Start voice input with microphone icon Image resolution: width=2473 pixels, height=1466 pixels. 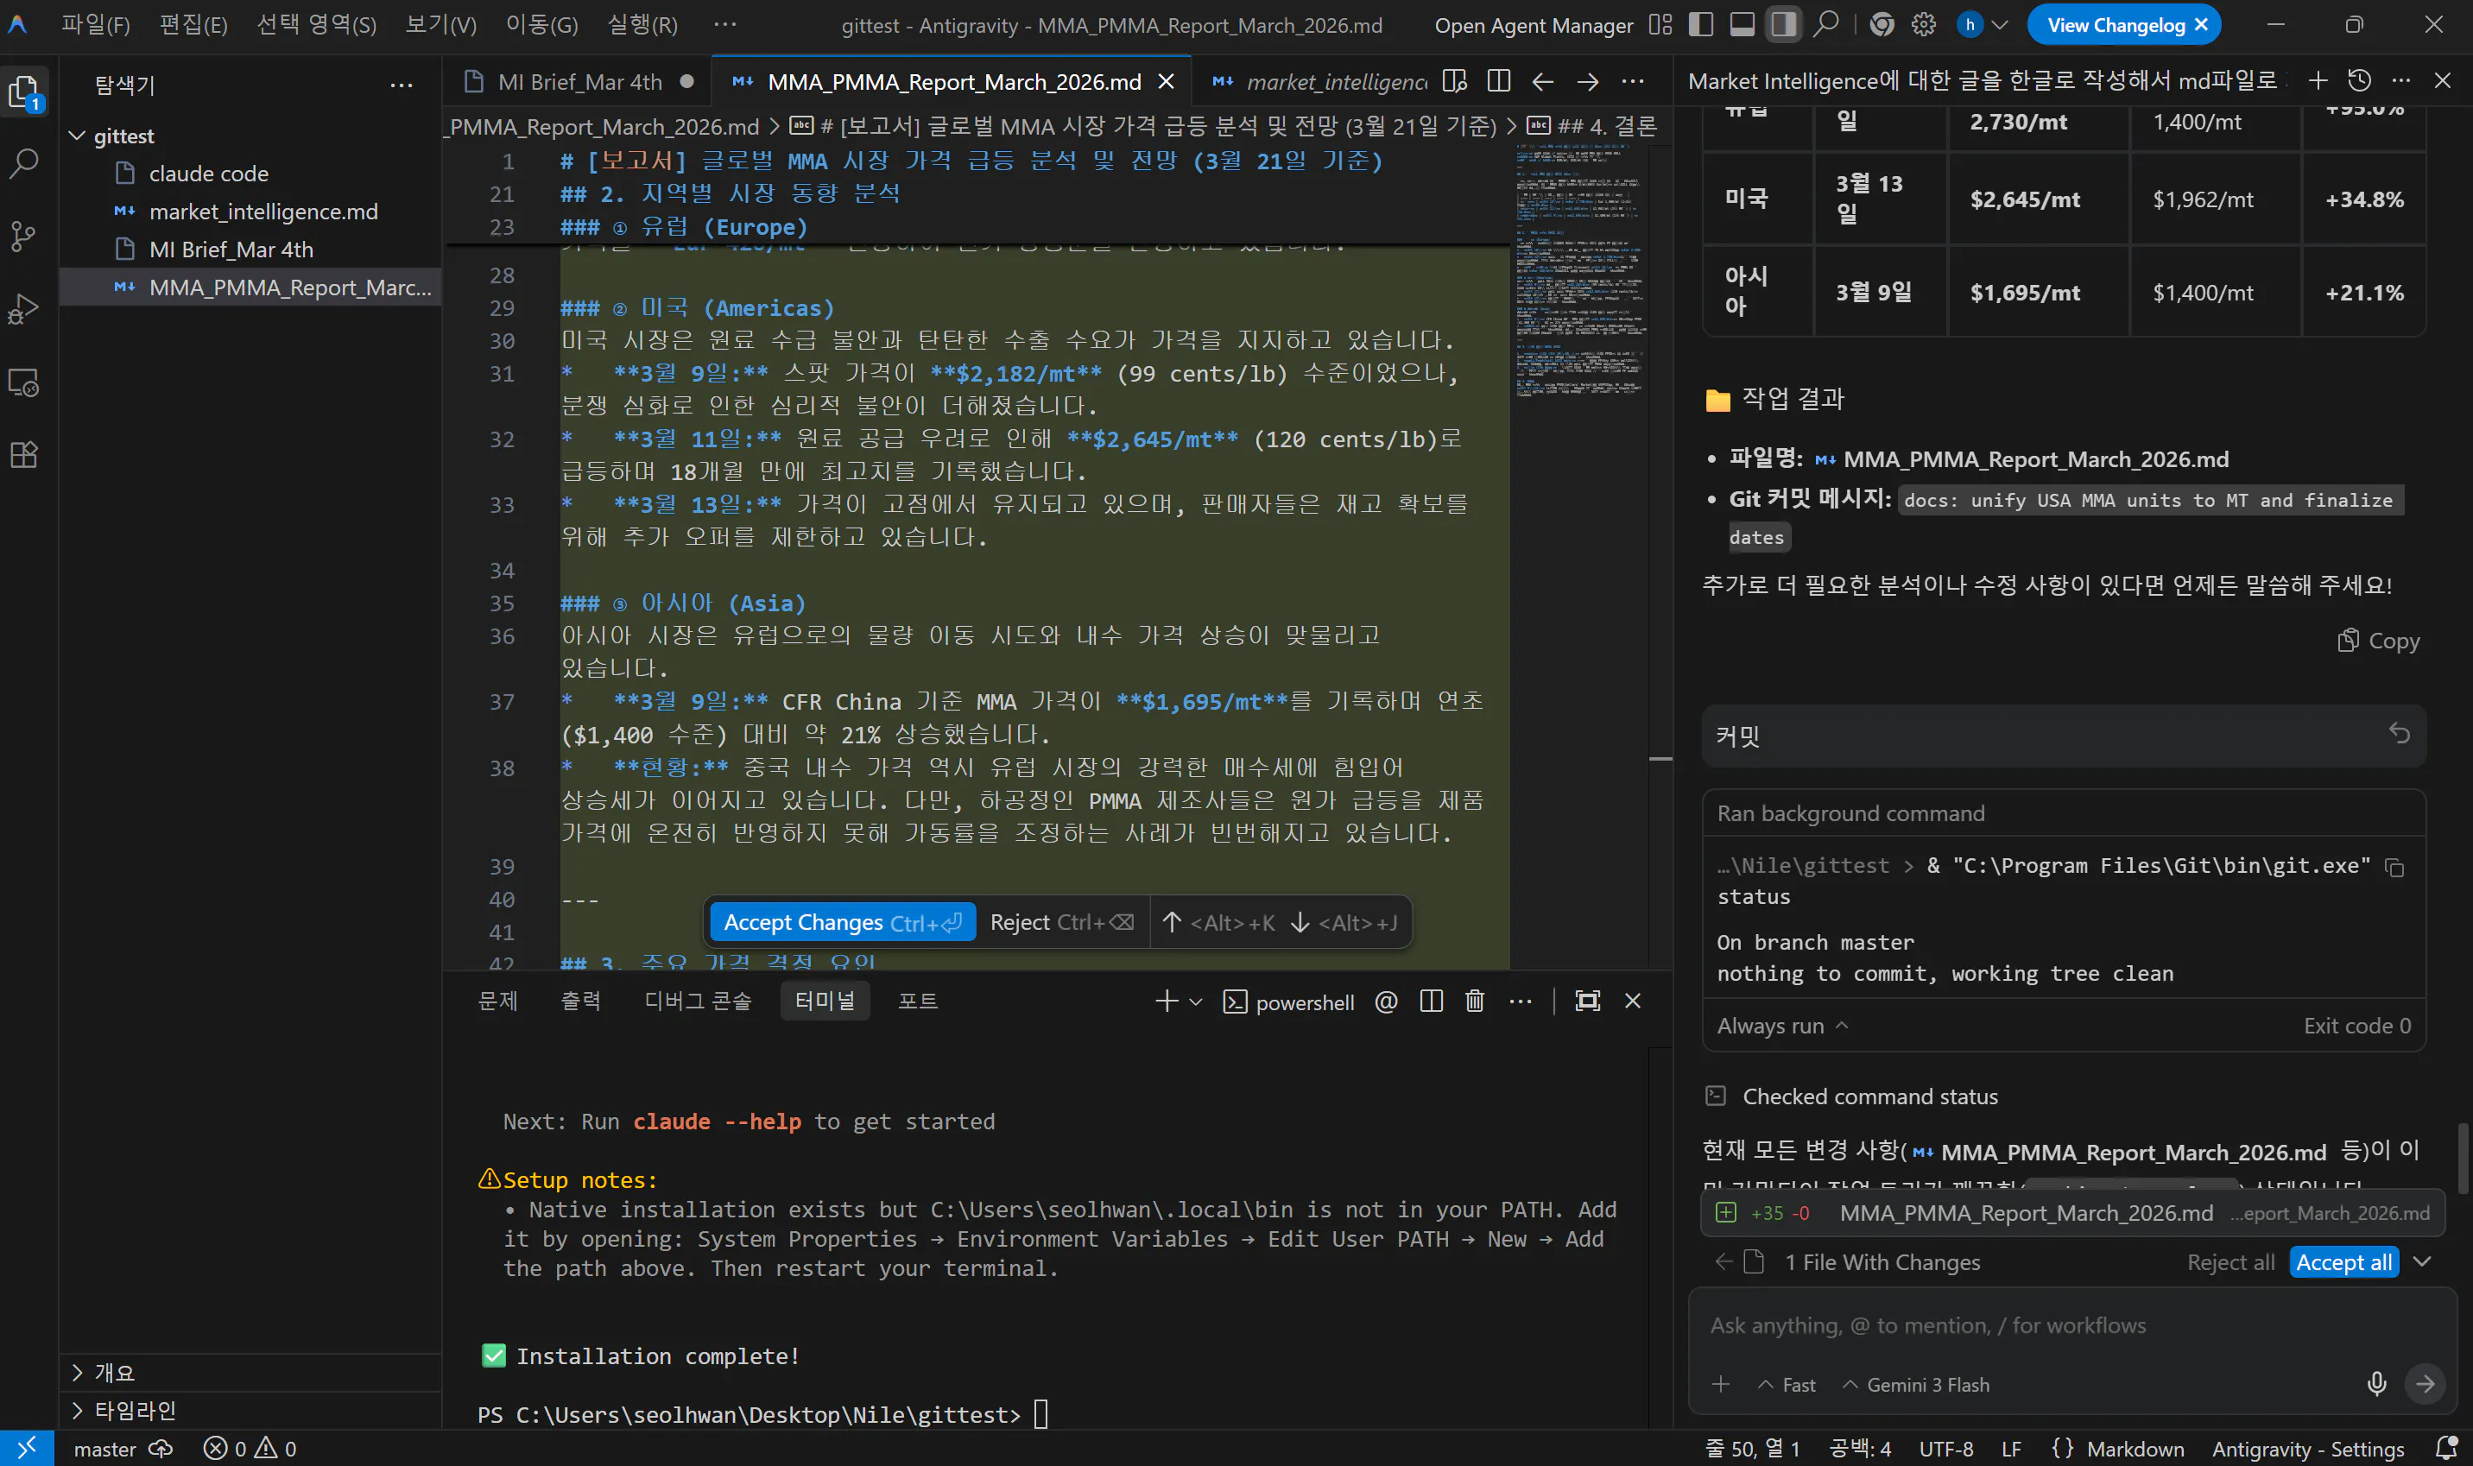[2376, 1383]
